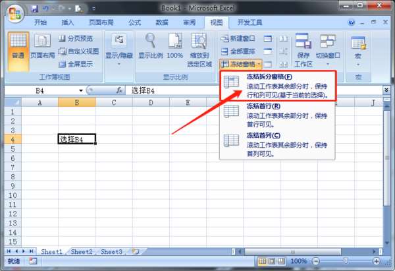Screen dimensions: 395x271
Task: Click the Insert Function fx button
Action: (x=119, y=90)
